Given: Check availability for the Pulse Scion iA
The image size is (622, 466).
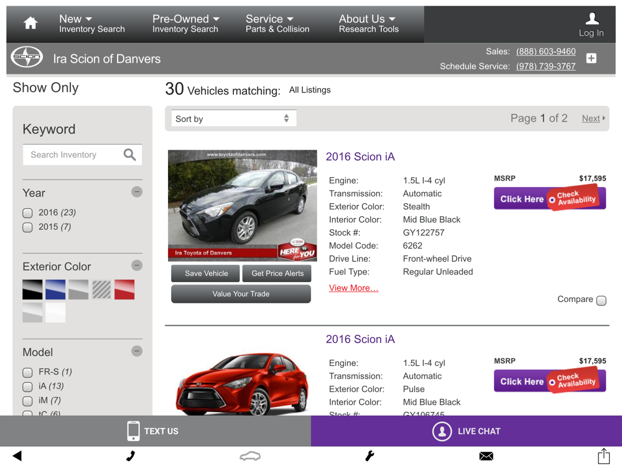Looking at the screenshot, I should coord(550,381).
